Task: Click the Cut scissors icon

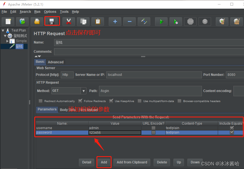Action: [x=69, y=21]
